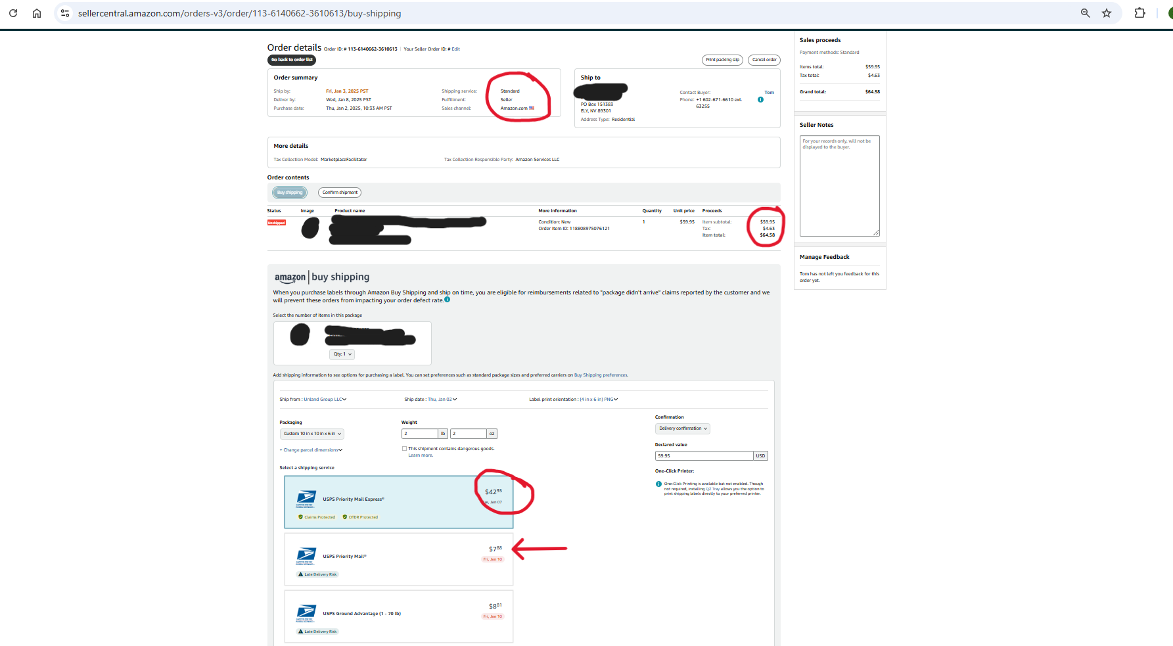Open the Qty: 1 dropdown

pyautogui.click(x=342, y=354)
